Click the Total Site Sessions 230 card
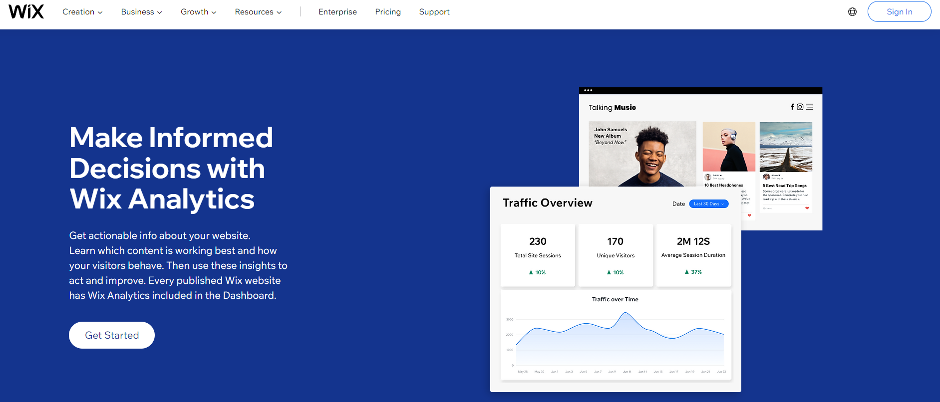This screenshot has height=402, width=940. click(538, 255)
